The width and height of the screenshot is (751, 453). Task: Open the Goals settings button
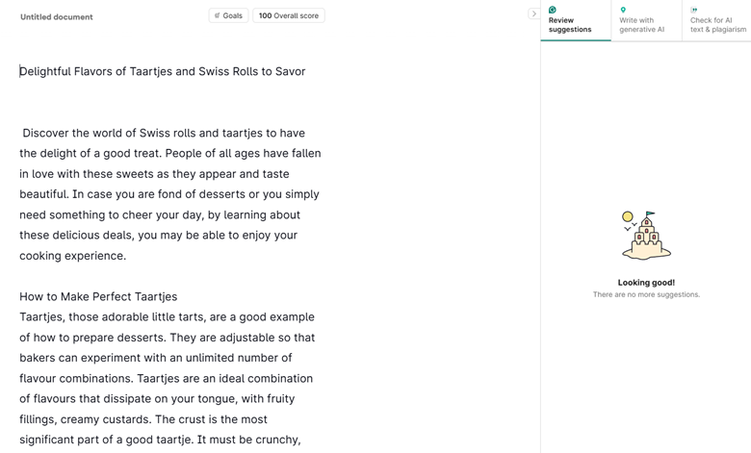pyautogui.click(x=228, y=15)
